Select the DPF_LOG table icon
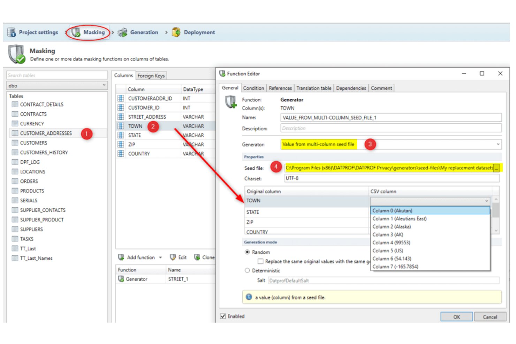 15,162
